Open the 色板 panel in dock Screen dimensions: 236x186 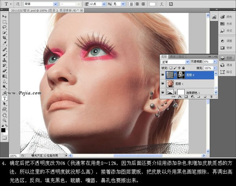click(227, 24)
